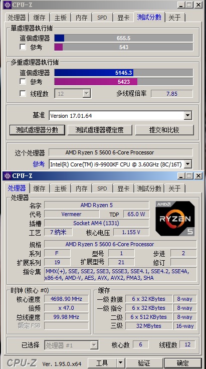Maximize the bottom CPU-Z window
This screenshot has width=206, height=369.
coord(189,176)
